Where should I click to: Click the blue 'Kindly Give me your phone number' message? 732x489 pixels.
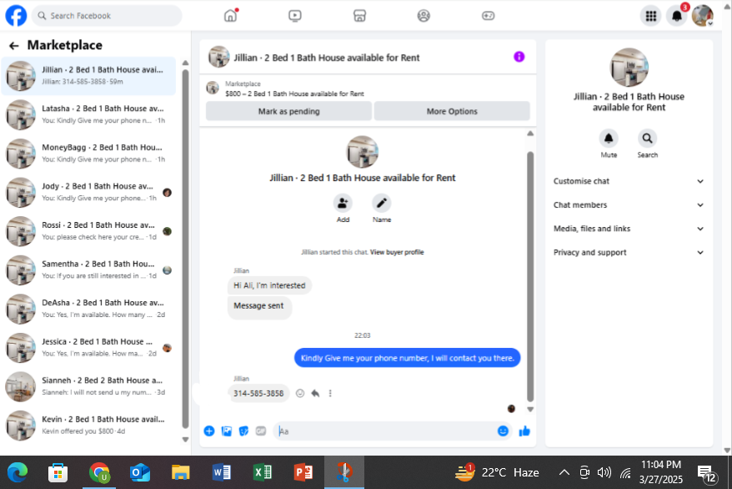[407, 358]
